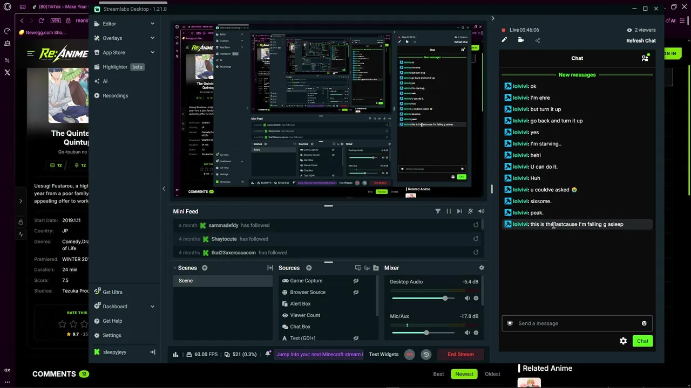Click Get Ultra in the sidebar
Screen dimensions: 691x388
point(112,292)
